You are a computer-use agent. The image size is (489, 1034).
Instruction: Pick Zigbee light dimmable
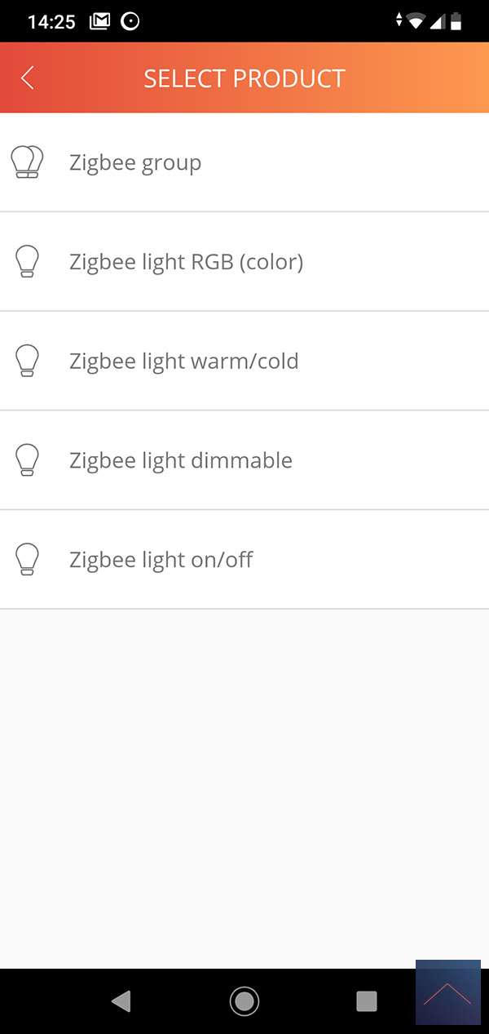click(180, 460)
